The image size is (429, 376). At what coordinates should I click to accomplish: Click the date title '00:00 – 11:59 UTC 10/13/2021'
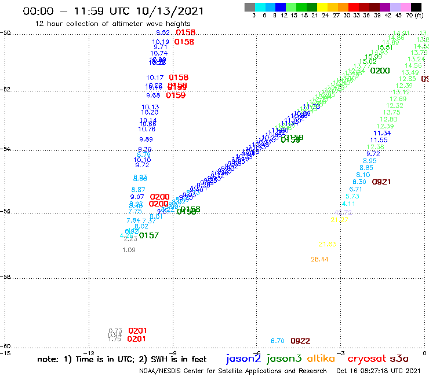tap(113, 11)
